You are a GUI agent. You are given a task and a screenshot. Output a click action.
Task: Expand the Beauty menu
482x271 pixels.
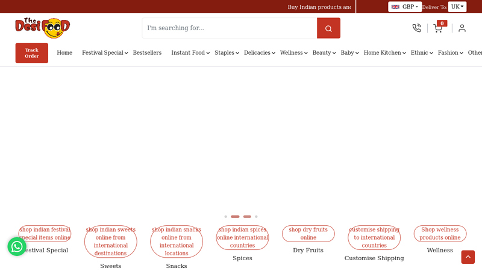(324, 53)
